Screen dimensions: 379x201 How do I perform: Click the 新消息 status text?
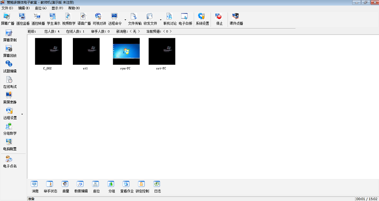pos(128,32)
